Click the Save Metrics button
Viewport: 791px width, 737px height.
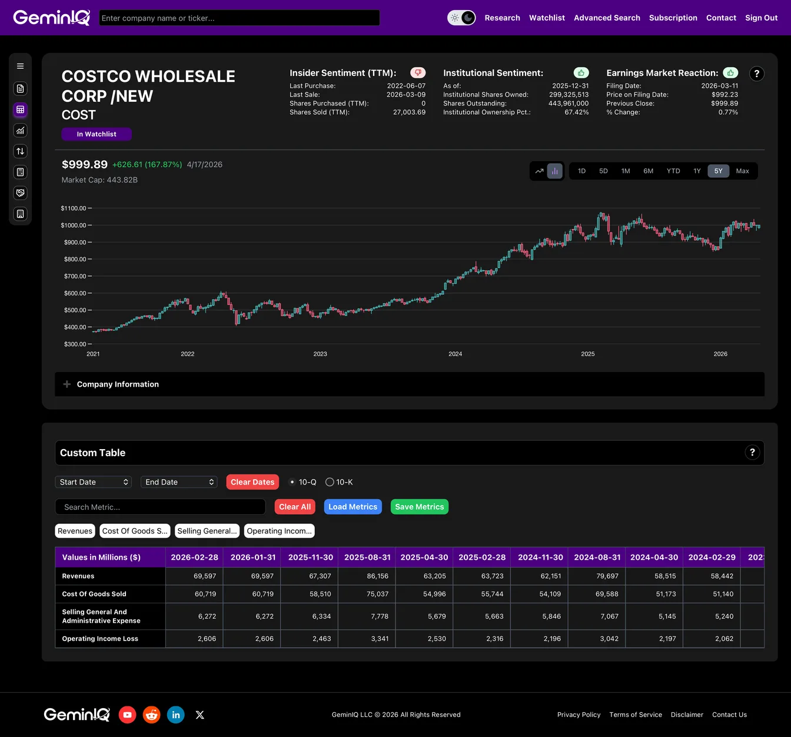420,507
